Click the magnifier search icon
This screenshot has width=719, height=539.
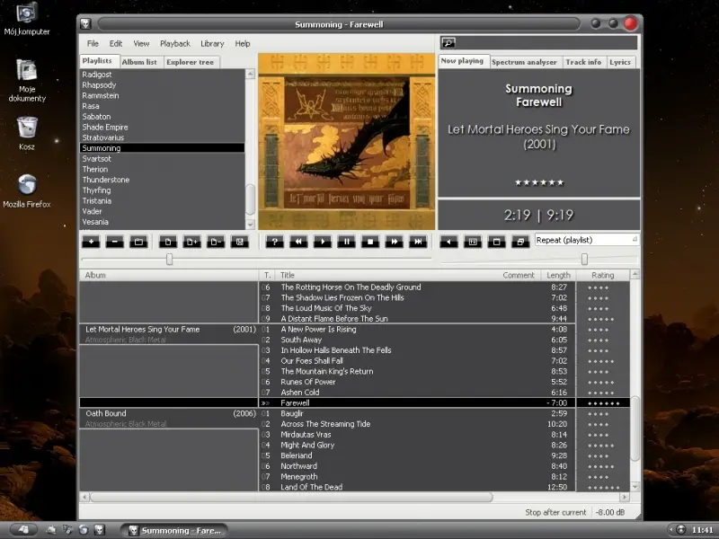click(448, 42)
